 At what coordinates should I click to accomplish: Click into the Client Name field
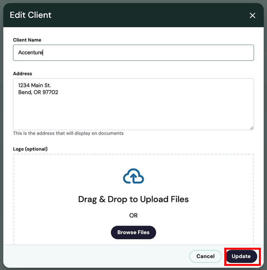(x=133, y=52)
